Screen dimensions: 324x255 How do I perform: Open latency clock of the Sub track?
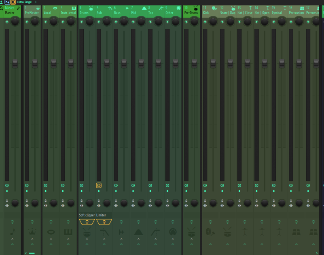(99, 185)
